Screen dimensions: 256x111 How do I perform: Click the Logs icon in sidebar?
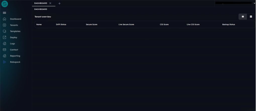click(x=4, y=44)
